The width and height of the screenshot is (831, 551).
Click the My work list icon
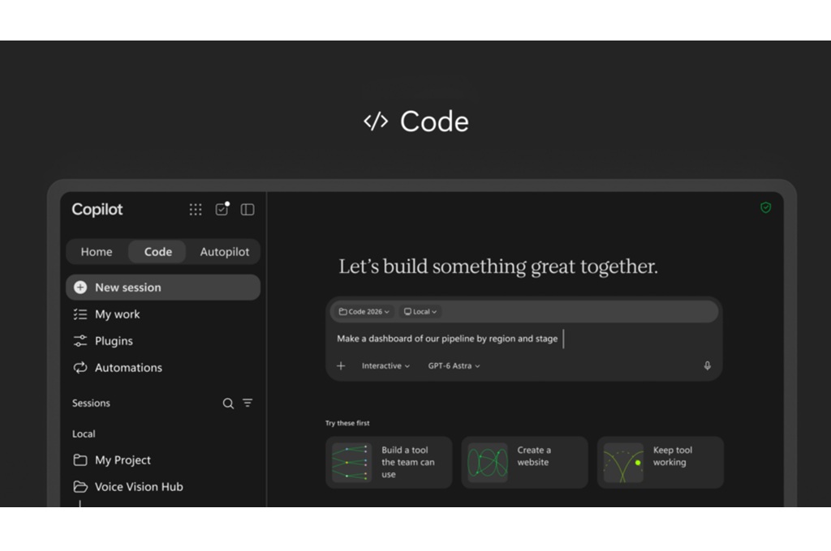[x=80, y=314]
